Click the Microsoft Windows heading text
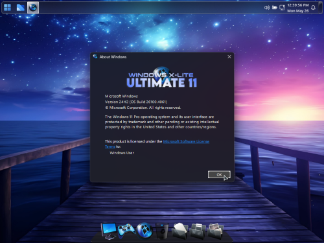 click(x=121, y=96)
